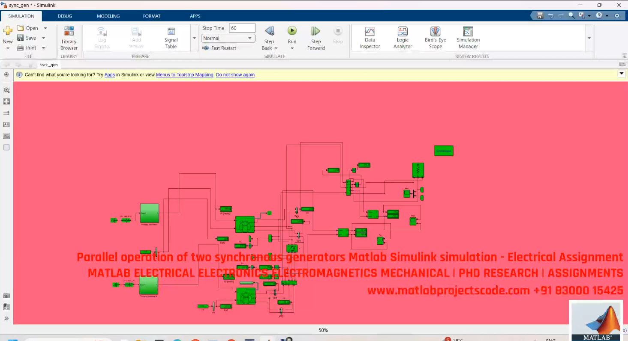Open the Data Inspector
The height and width of the screenshot is (341, 628).
coord(369,38)
